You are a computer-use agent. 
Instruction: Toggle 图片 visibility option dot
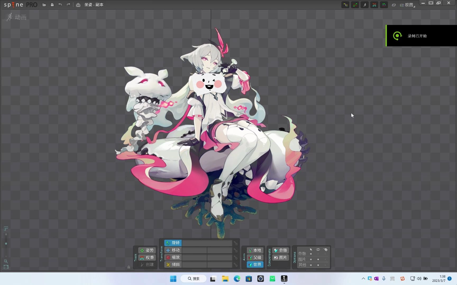coord(318,259)
